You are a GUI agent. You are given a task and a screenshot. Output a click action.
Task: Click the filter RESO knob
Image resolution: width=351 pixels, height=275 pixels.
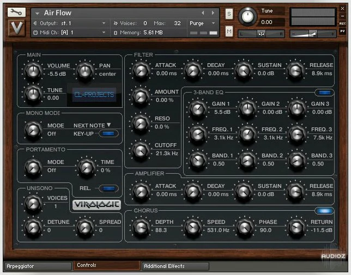141,124
